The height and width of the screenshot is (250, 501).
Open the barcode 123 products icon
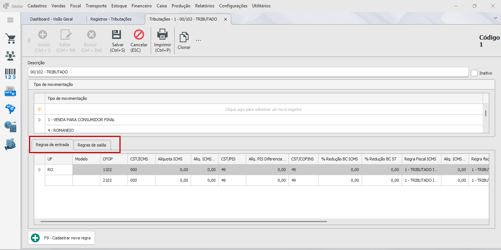10,74
